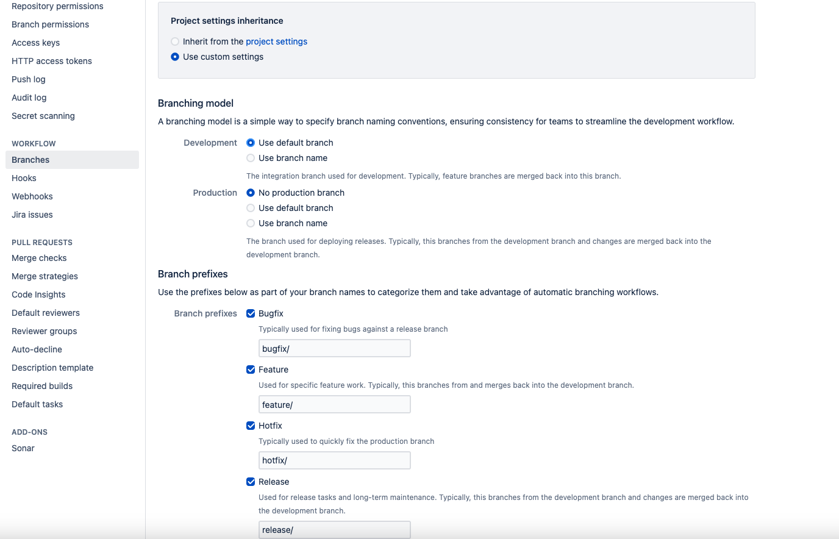Choose Use branch name for Development
839x539 pixels.
tap(251, 158)
